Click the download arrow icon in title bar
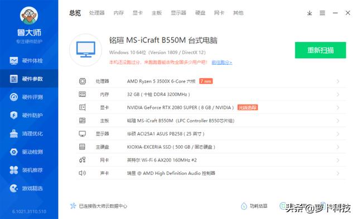Screen dimensions: 357x219 pos(310,13)
